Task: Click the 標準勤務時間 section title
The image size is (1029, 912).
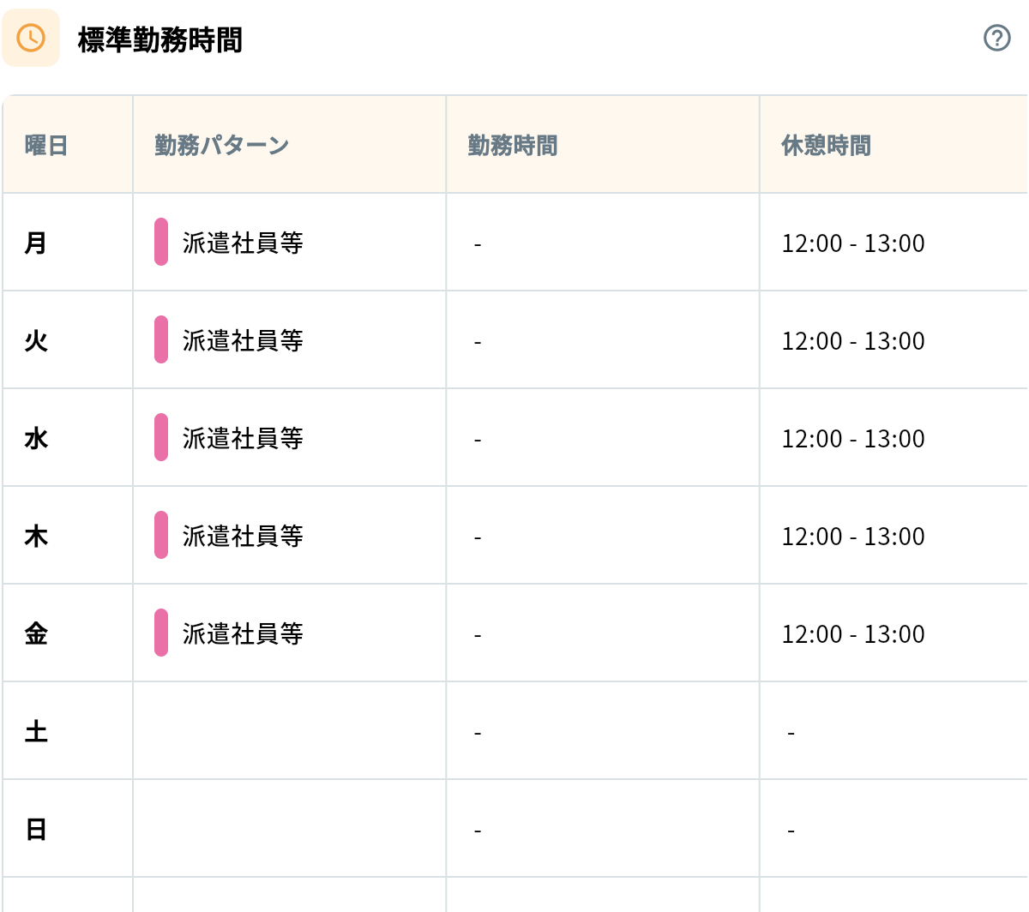Action: click(x=160, y=39)
